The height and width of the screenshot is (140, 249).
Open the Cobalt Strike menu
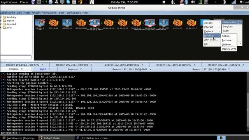point(8,13)
